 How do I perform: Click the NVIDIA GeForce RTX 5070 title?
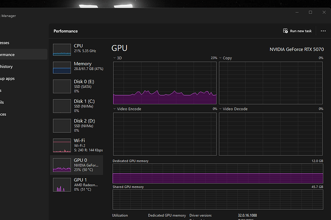296,49
